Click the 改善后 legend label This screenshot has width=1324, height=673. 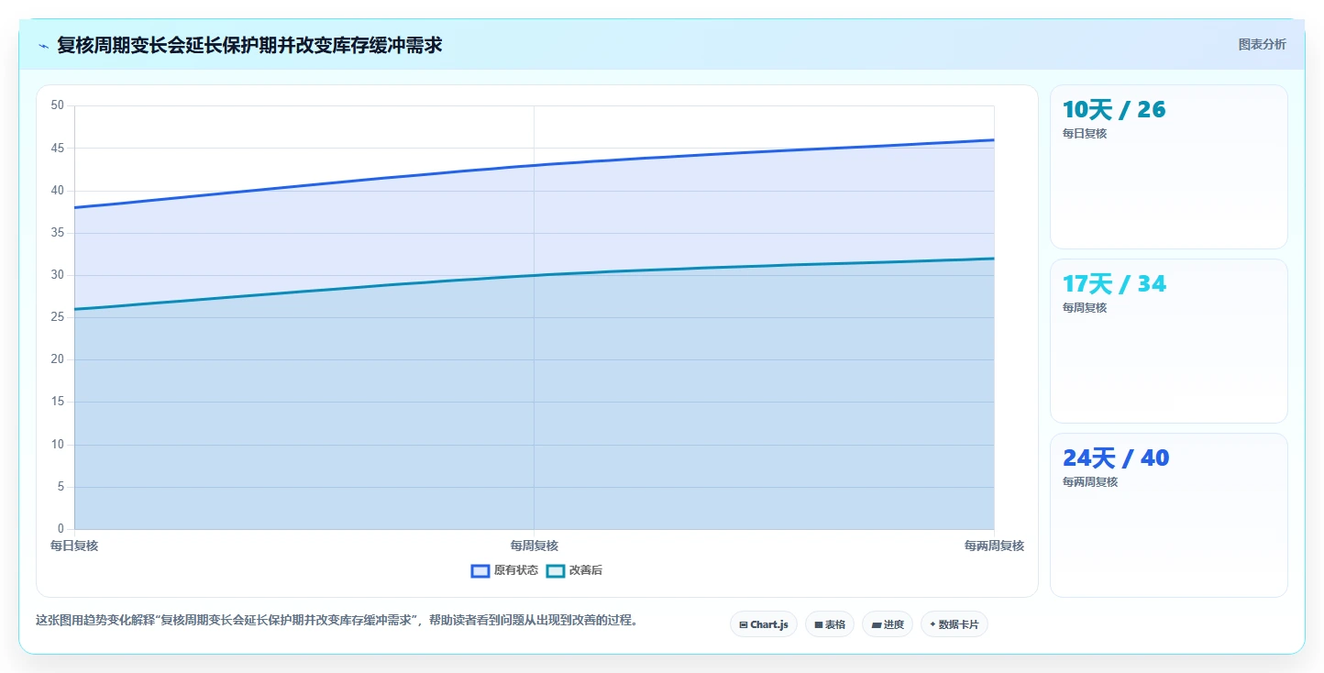click(586, 570)
